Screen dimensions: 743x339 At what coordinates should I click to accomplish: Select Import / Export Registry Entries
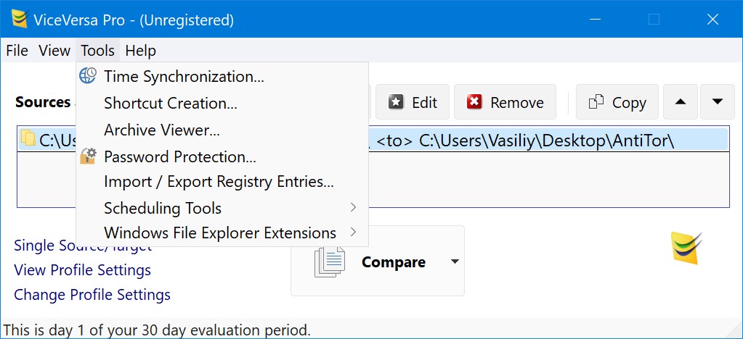click(219, 181)
